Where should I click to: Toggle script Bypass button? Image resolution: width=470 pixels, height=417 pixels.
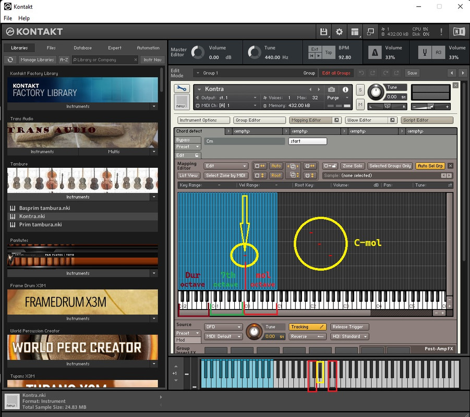[x=187, y=140]
